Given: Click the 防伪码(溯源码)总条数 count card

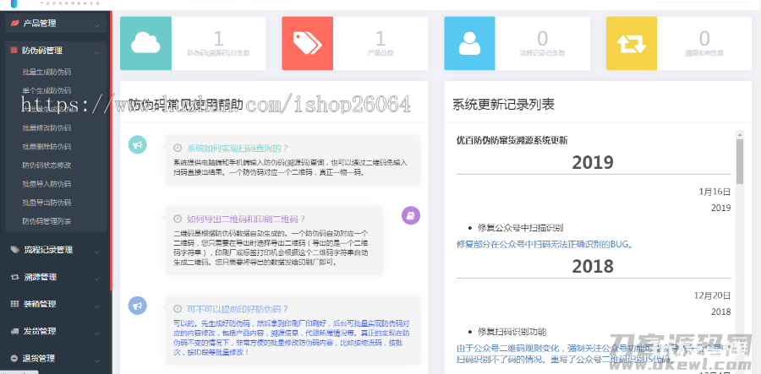Looking at the screenshot, I should tap(193, 44).
